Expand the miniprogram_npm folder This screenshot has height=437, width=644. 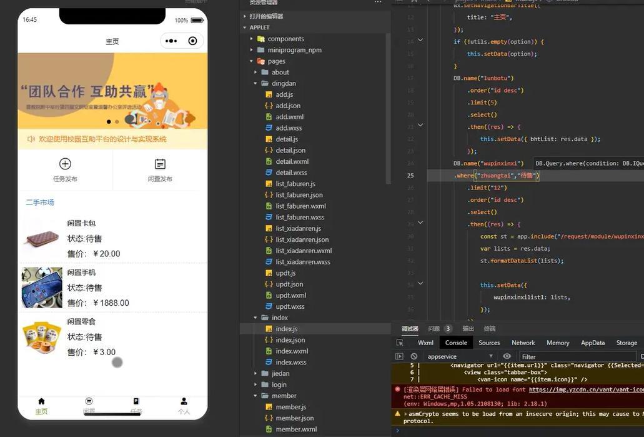tap(252, 50)
